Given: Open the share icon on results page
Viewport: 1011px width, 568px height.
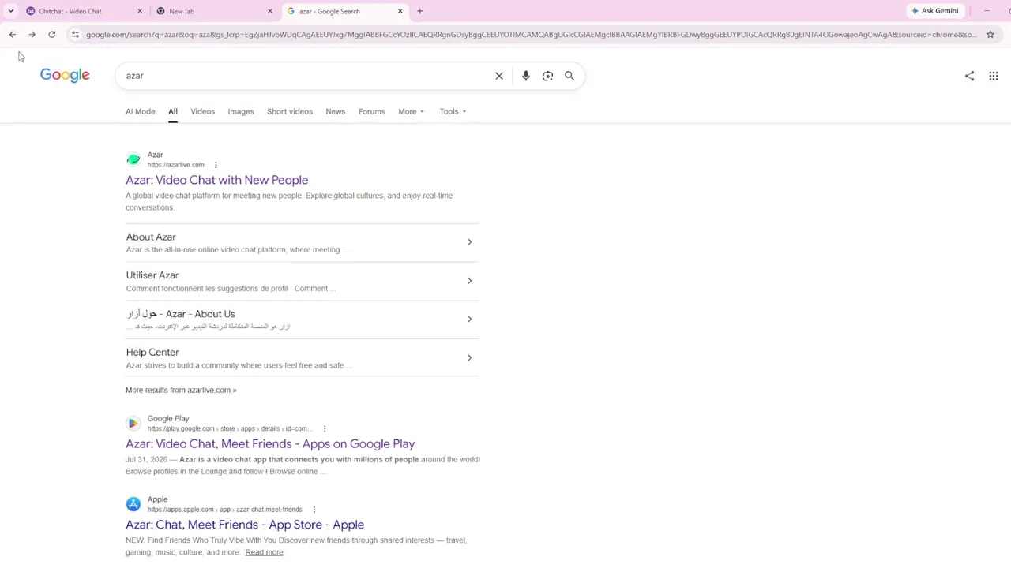Looking at the screenshot, I should click(969, 76).
